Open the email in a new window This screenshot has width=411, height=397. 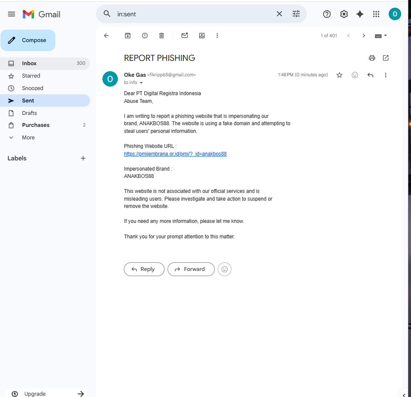pos(386,58)
